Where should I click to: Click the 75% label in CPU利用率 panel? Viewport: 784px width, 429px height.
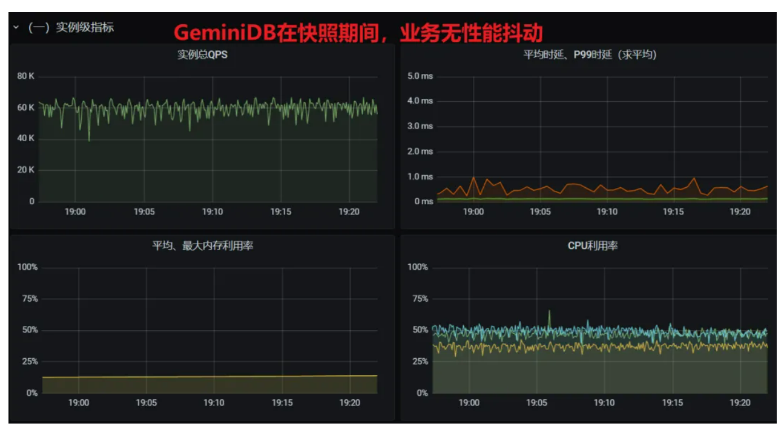(x=419, y=299)
